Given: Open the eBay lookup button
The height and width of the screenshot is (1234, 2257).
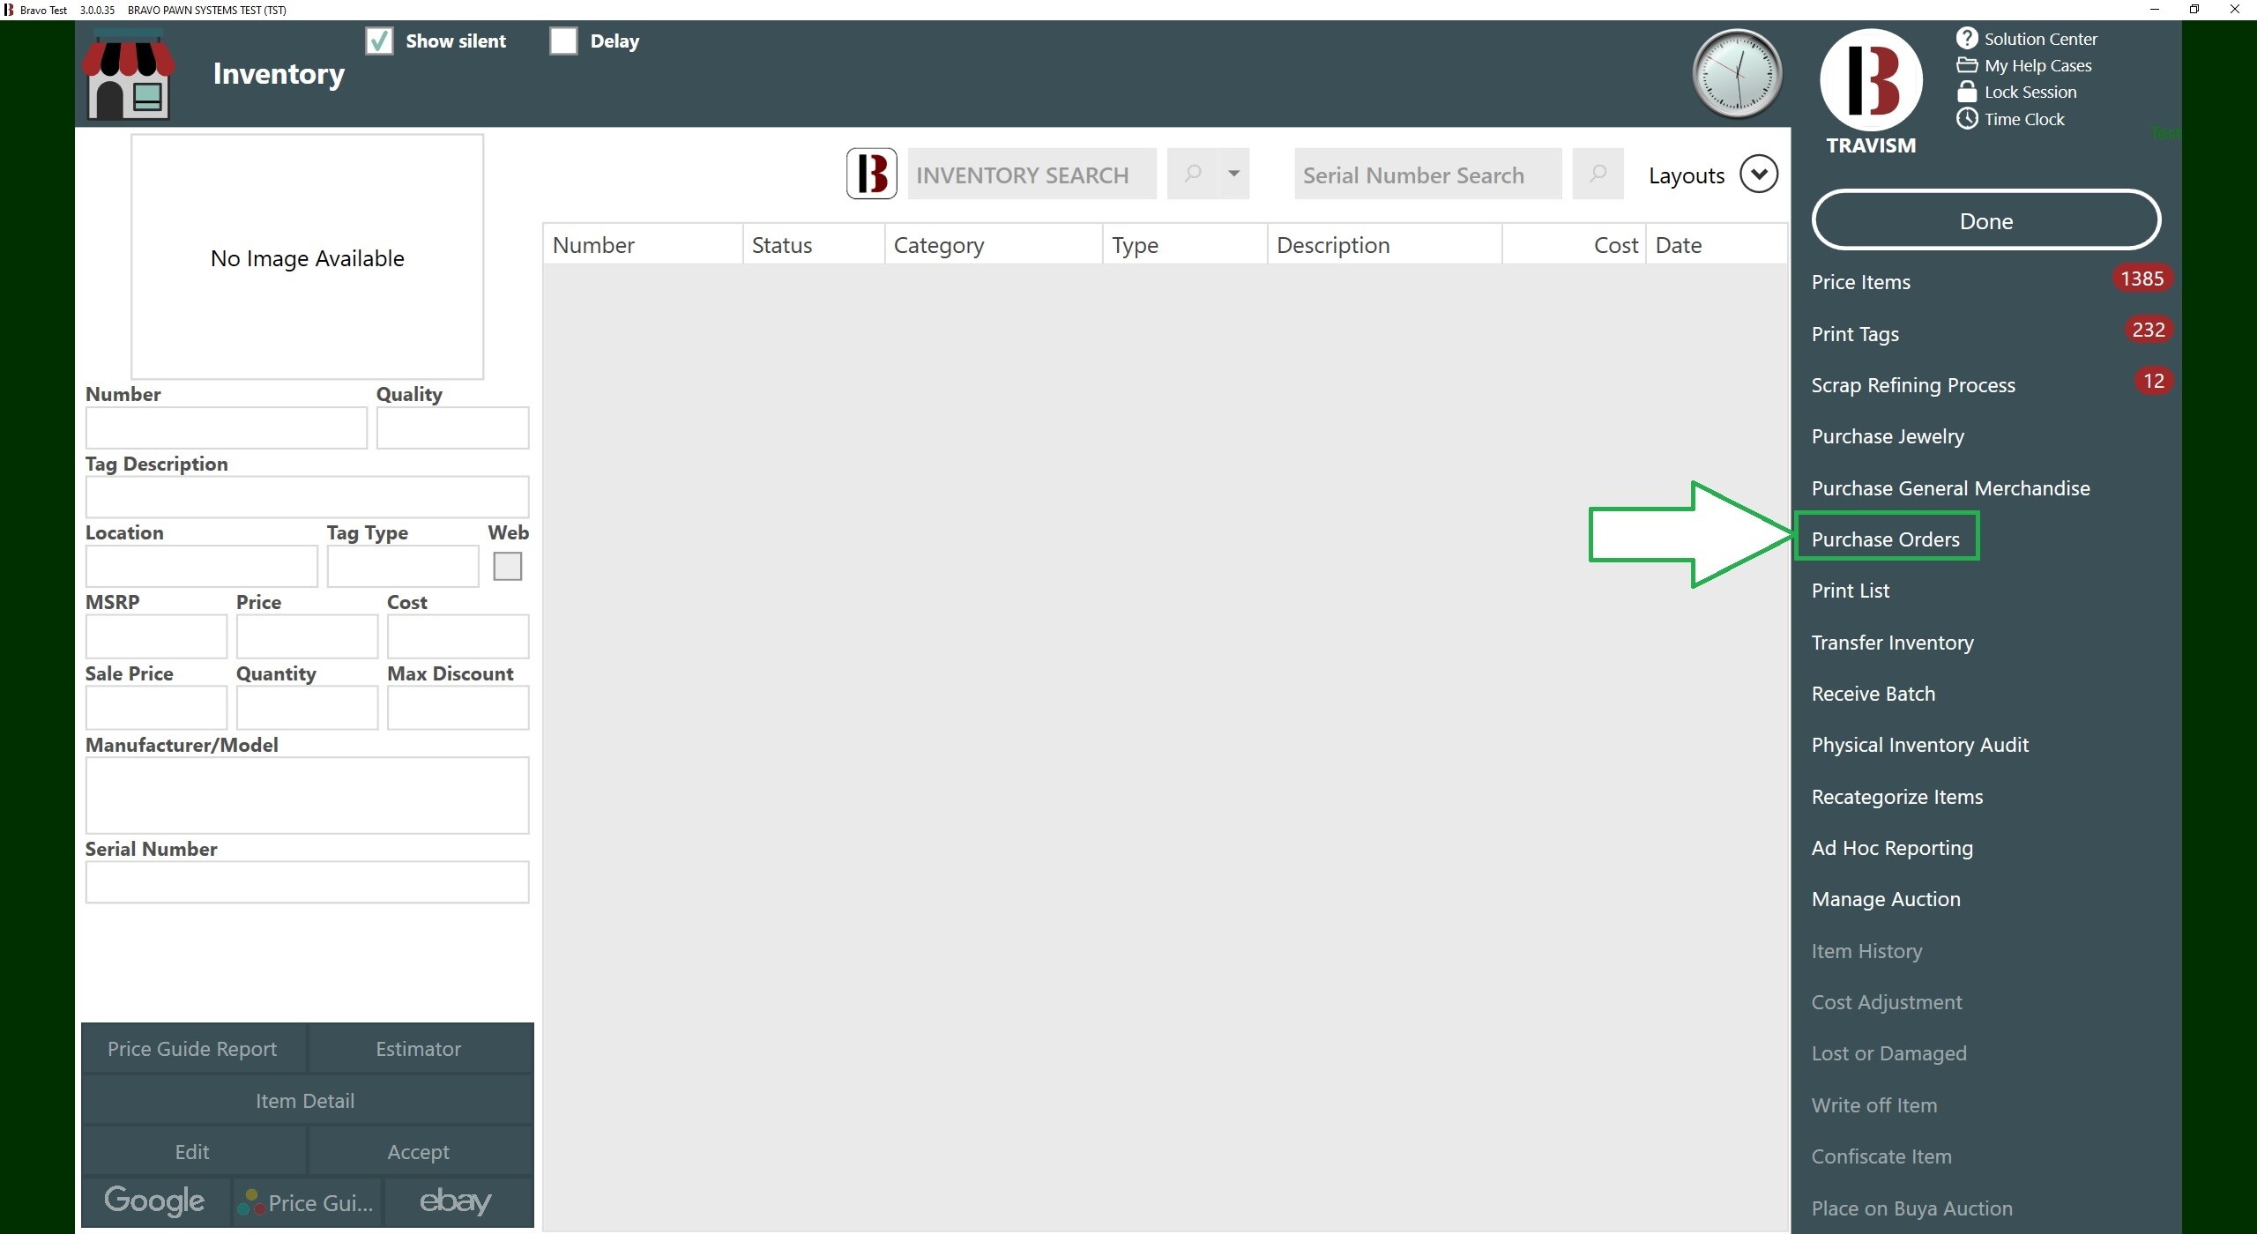Looking at the screenshot, I should [x=458, y=1201].
